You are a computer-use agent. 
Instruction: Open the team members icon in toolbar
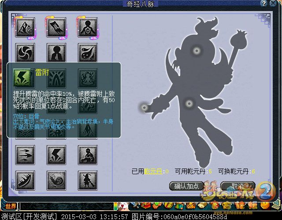[180, 206]
